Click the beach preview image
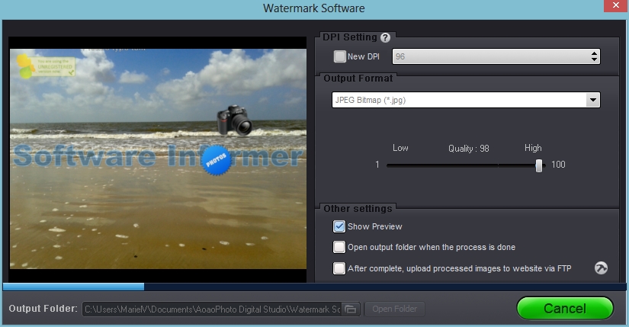The height and width of the screenshot is (327, 629). 158,159
